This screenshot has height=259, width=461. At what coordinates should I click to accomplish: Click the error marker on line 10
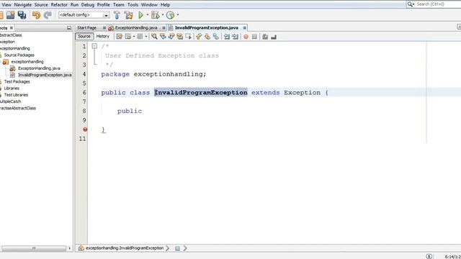click(x=85, y=129)
